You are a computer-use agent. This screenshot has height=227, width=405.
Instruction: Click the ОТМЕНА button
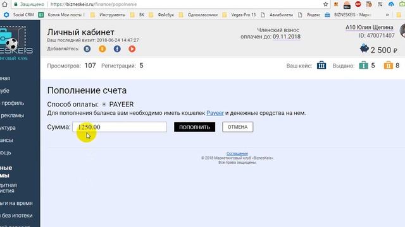click(238, 127)
